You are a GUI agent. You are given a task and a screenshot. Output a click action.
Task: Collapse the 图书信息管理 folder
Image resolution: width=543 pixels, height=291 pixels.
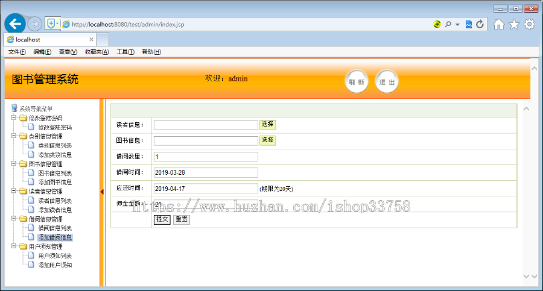point(13,163)
